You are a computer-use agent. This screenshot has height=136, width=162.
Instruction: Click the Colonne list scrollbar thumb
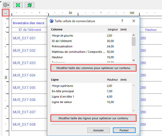click(134, 41)
